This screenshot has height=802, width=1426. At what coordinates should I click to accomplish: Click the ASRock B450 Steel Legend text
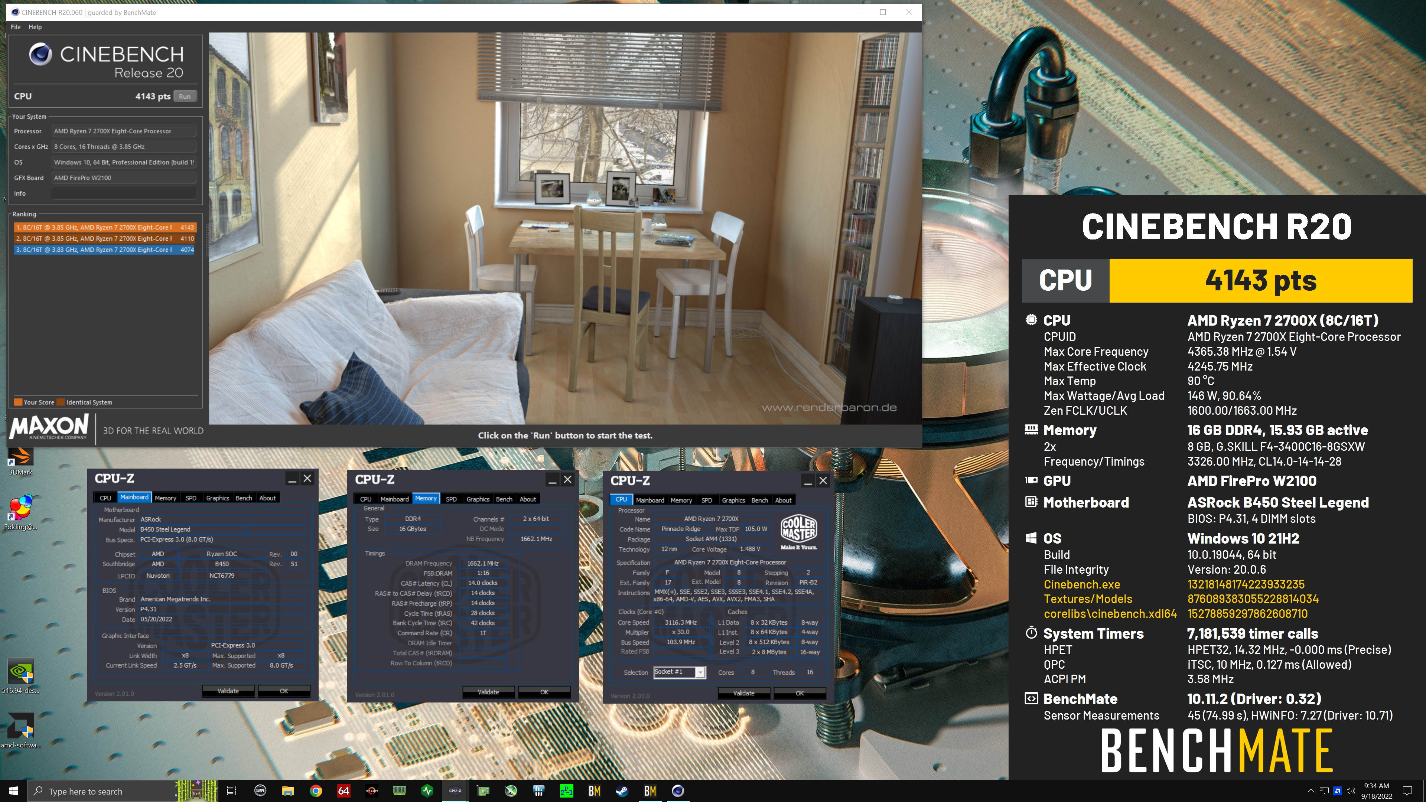[1278, 503]
